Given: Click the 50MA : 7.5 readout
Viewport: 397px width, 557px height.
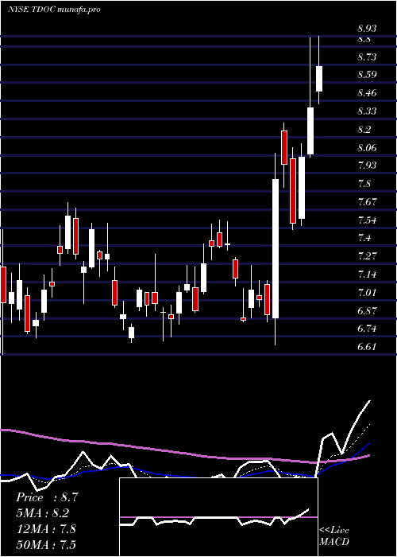Looking at the screenshot, I should 46,544.
